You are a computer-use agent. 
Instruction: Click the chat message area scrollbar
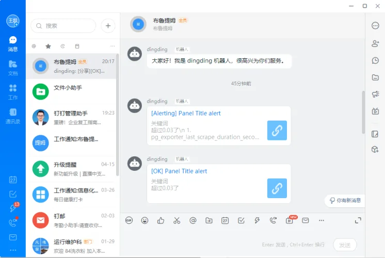point(363,112)
